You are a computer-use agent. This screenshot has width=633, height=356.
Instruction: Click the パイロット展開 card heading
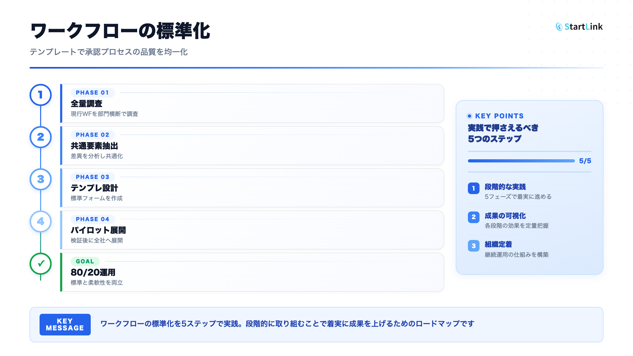tap(98, 230)
